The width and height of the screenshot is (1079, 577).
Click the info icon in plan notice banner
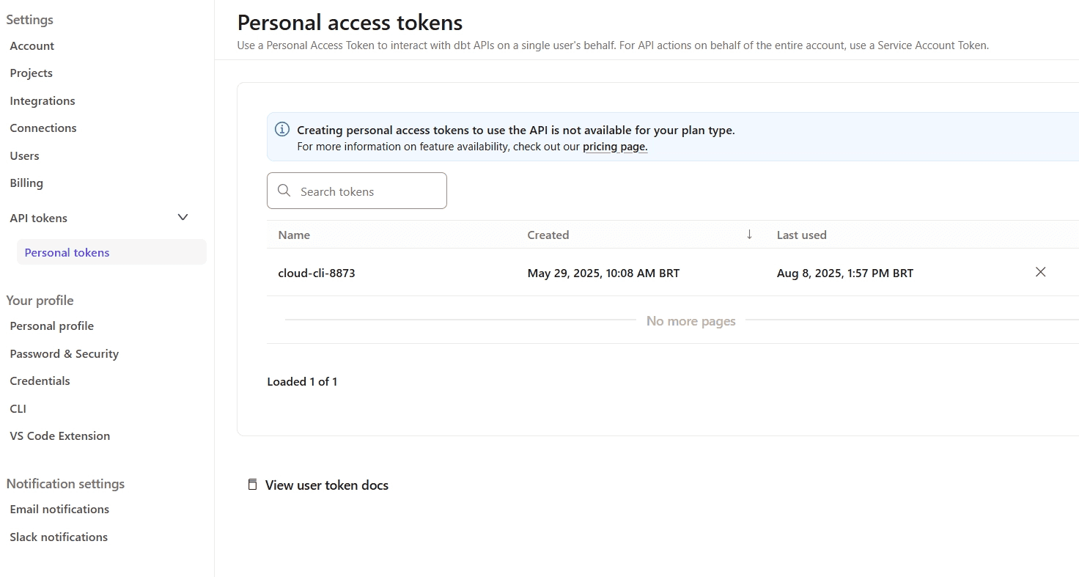[x=281, y=130]
